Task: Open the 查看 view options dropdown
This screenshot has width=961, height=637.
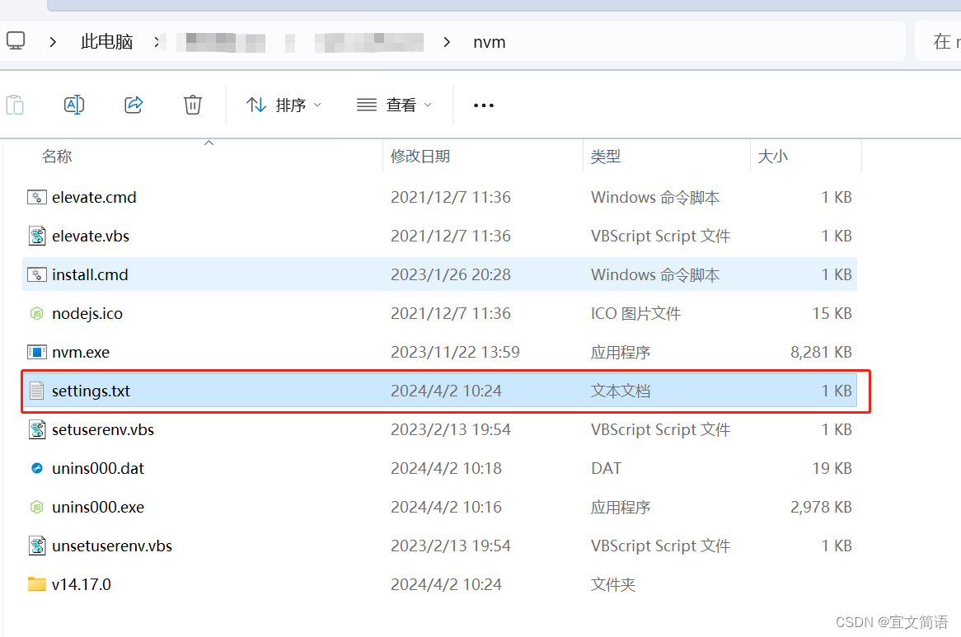Action: (394, 105)
